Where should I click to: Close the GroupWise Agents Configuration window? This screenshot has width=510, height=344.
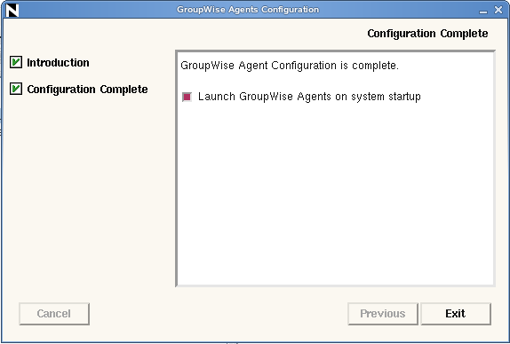pos(498,10)
